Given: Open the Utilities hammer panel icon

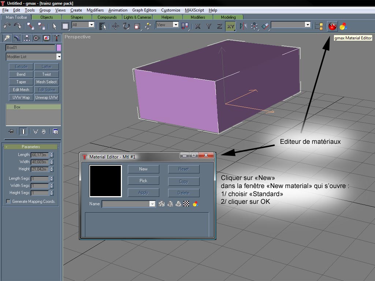Looking at the screenshot, I should click(56, 38).
